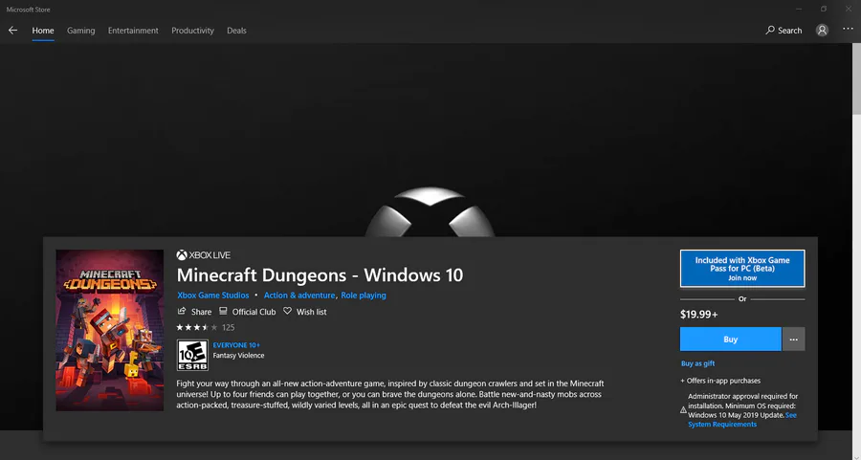Click the Minecraft Dungeons - Windows 10 title

point(320,275)
